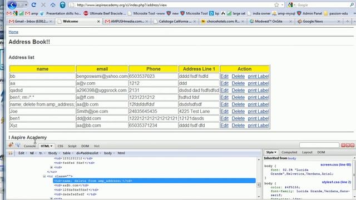This screenshot has width=356, height=200.
Task: Switch to Computed side panel tab
Action: click(x=289, y=152)
